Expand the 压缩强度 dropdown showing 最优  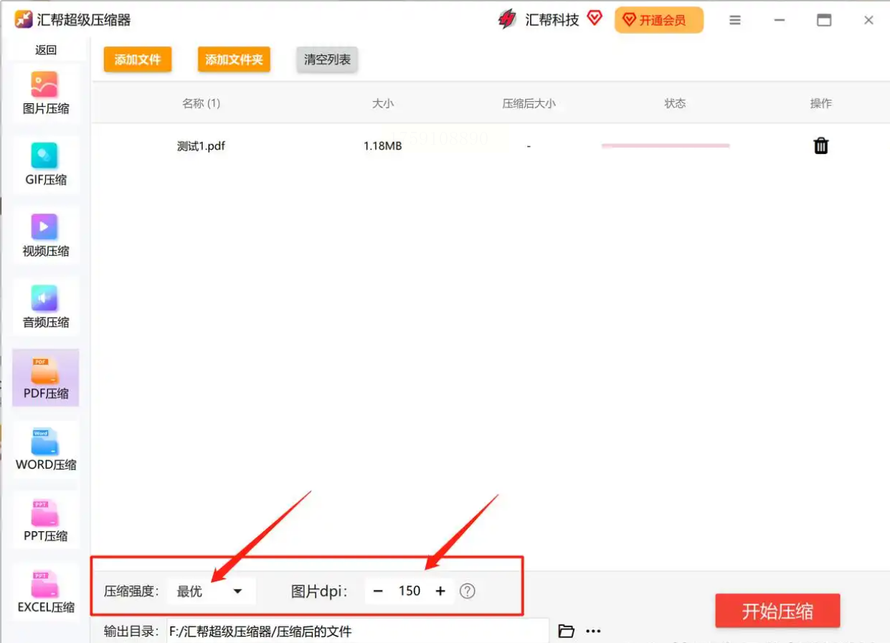point(211,591)
